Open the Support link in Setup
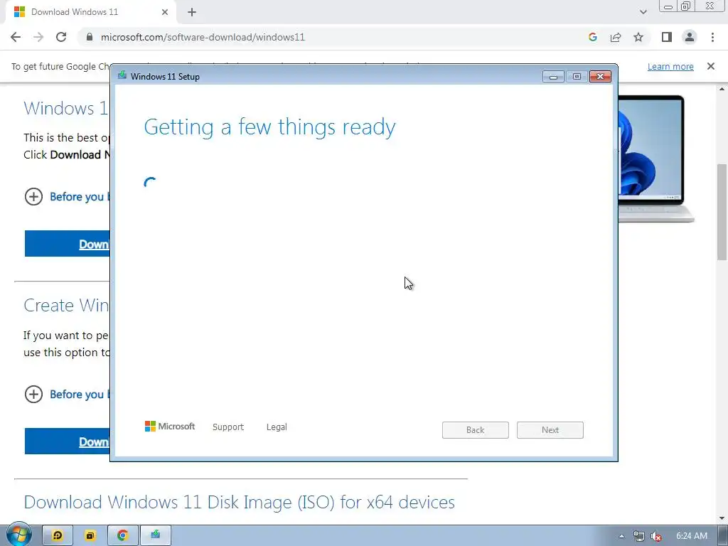 (x=228, y=427)
